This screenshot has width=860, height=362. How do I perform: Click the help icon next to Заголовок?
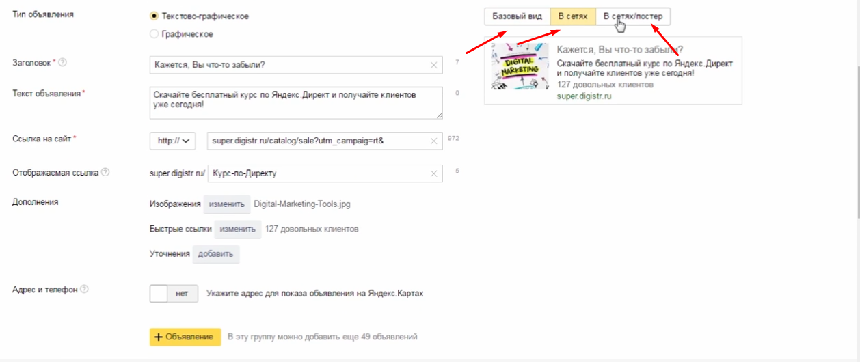click(x=63, y=63)
